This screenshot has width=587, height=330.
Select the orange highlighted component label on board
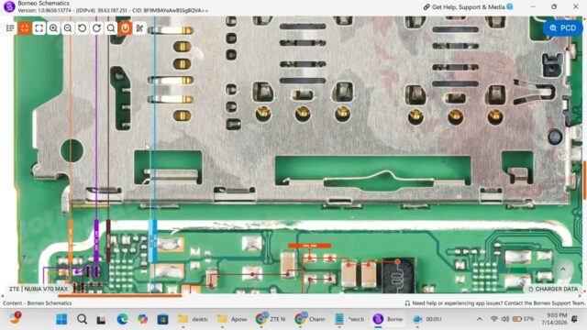pyautogui.click(x=310, y=246)
